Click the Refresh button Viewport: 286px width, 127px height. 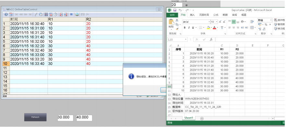pyautogui.click(x=35, y=117)
